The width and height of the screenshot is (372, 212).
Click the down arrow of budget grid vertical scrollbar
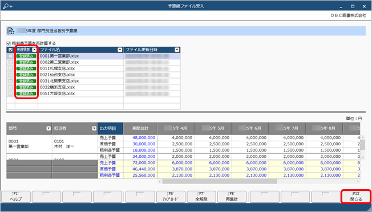click(x=363, y=158)
